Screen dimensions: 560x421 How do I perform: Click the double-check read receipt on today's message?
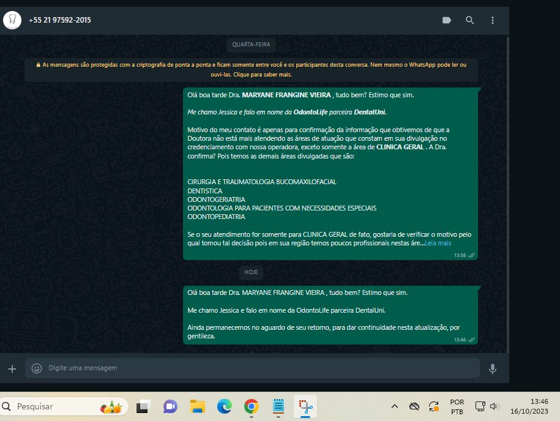[x=471, y=340]
